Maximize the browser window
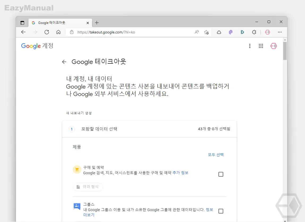This screenshot has height=222, width=305. (269, 22)
